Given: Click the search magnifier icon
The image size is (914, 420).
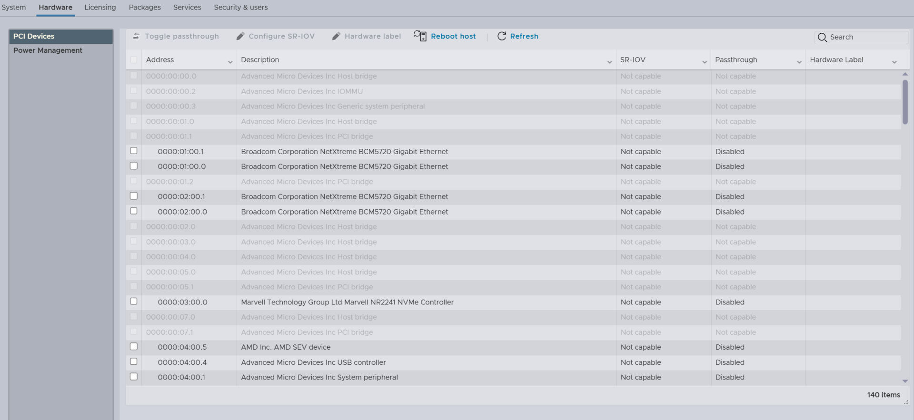Looking at the screenshot, I should (822, 37).
